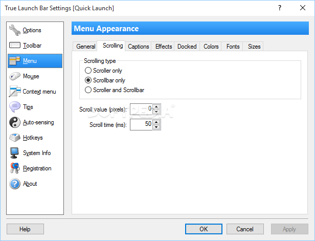Click the Tips speech bubble icon
This screenshot has width=315, height=241.
(x=15, y=107)
